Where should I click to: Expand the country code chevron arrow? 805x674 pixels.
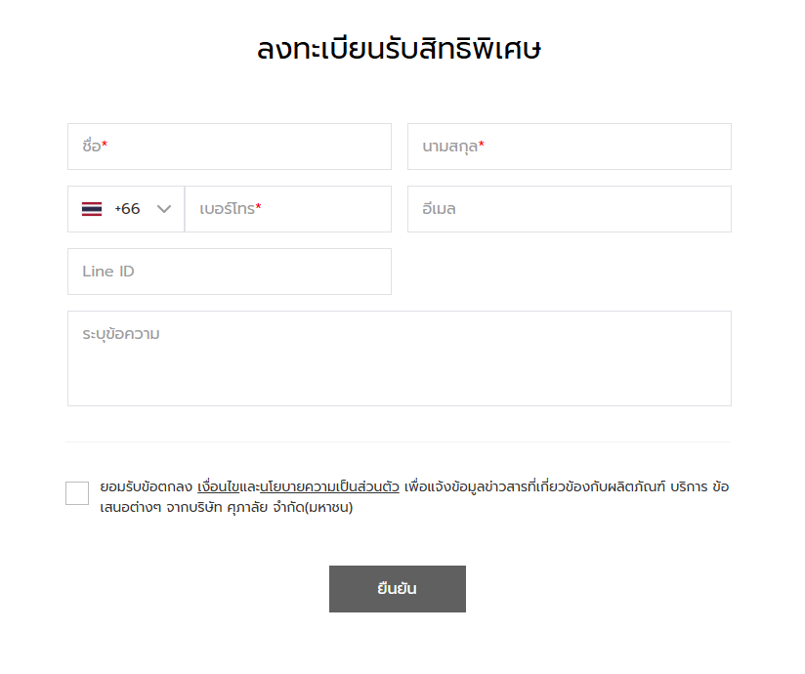[x=164, y=209]
